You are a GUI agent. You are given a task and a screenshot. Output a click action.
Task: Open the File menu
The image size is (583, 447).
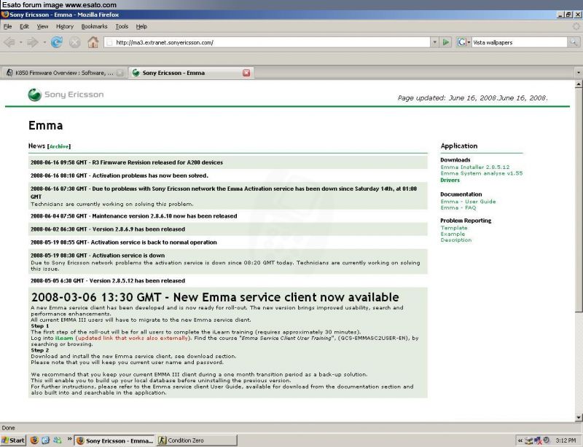tap(7, 26)
